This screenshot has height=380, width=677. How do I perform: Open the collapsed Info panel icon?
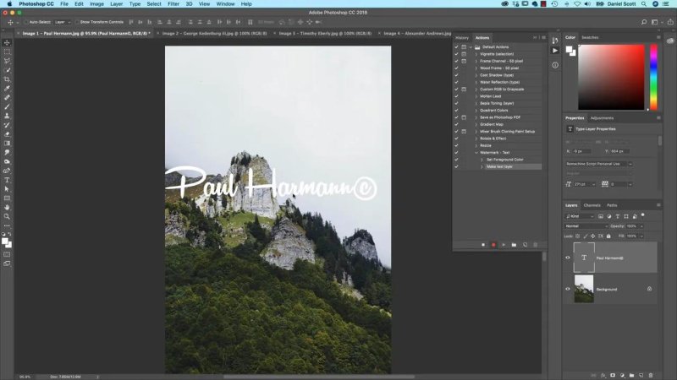[x=555, y=65]
